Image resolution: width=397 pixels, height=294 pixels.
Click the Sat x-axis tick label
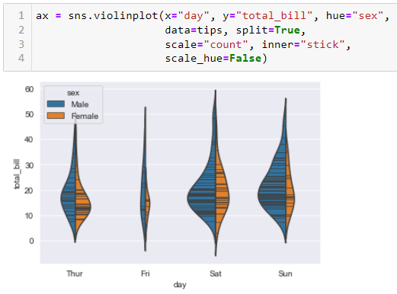pyautogui.click(x=216, y=273)
